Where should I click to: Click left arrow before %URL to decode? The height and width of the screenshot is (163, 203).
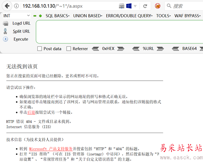[136, 49]
